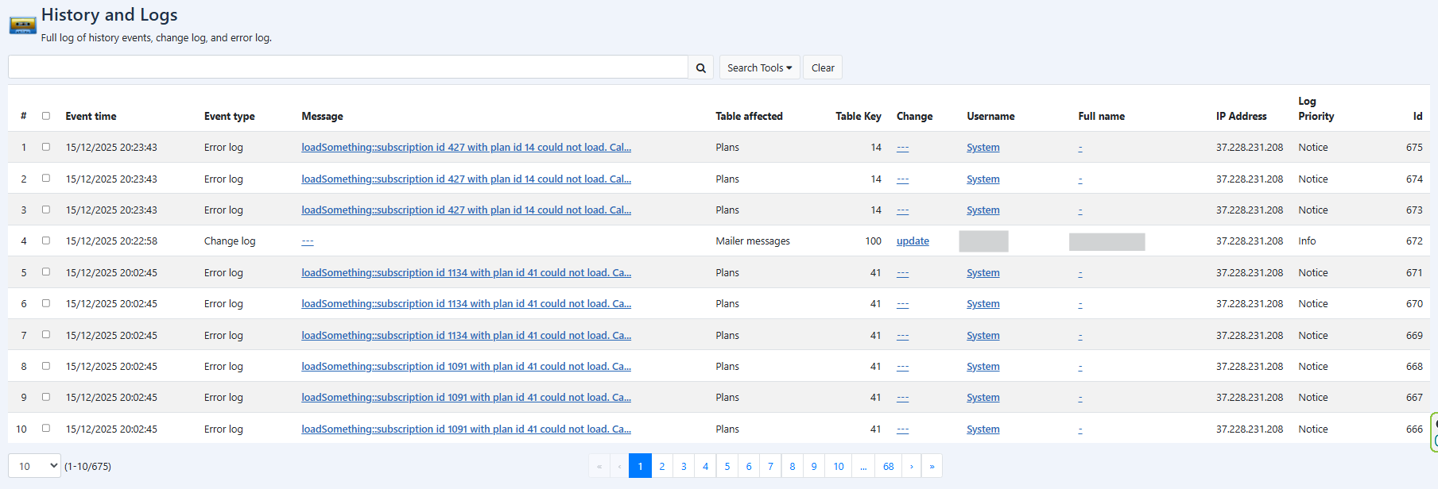Tick the checkbox for row 10
The width and height of the screenshot is (1438, 489).
[46, 429]
